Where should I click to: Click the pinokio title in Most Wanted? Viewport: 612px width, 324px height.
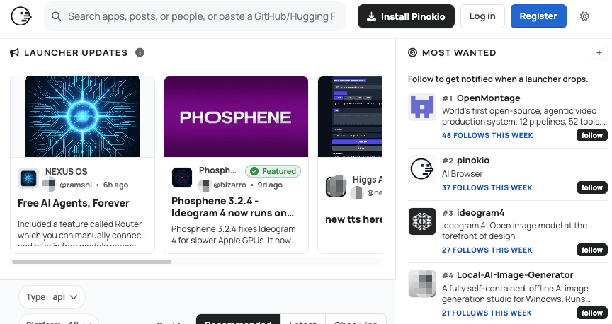pos(473,161)
